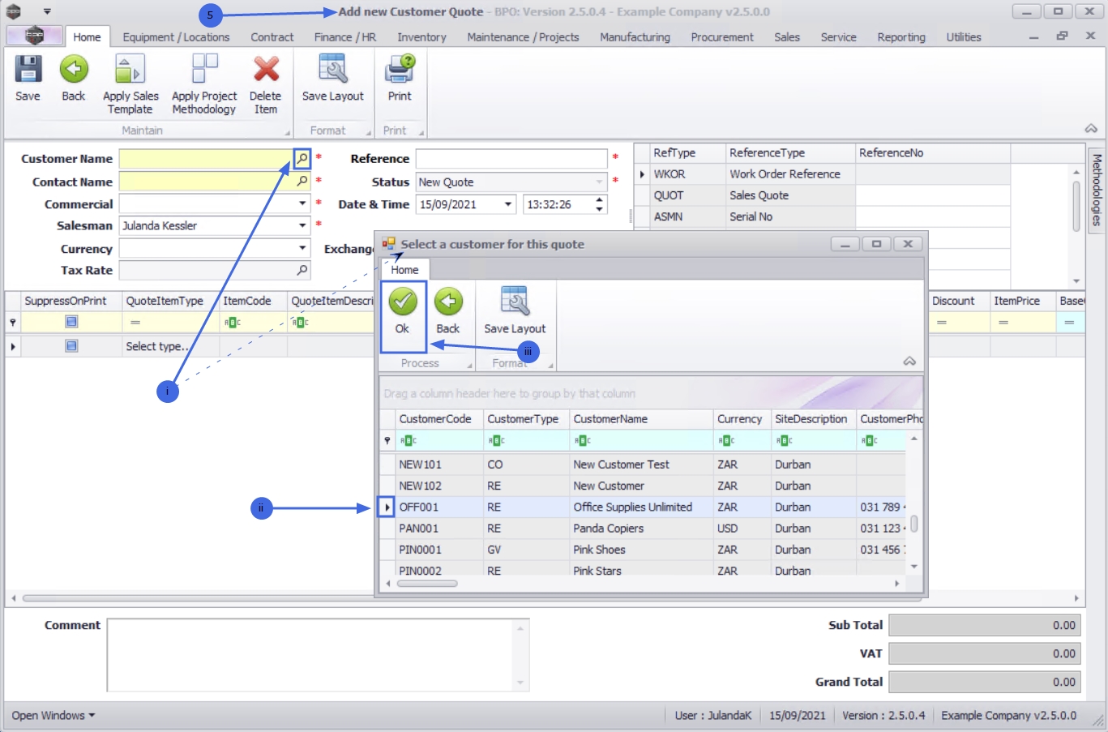Open the Salesman dropdown
Image resolution: width=1108 pixels, height=732 pixels.
click(x=302, y=225)
